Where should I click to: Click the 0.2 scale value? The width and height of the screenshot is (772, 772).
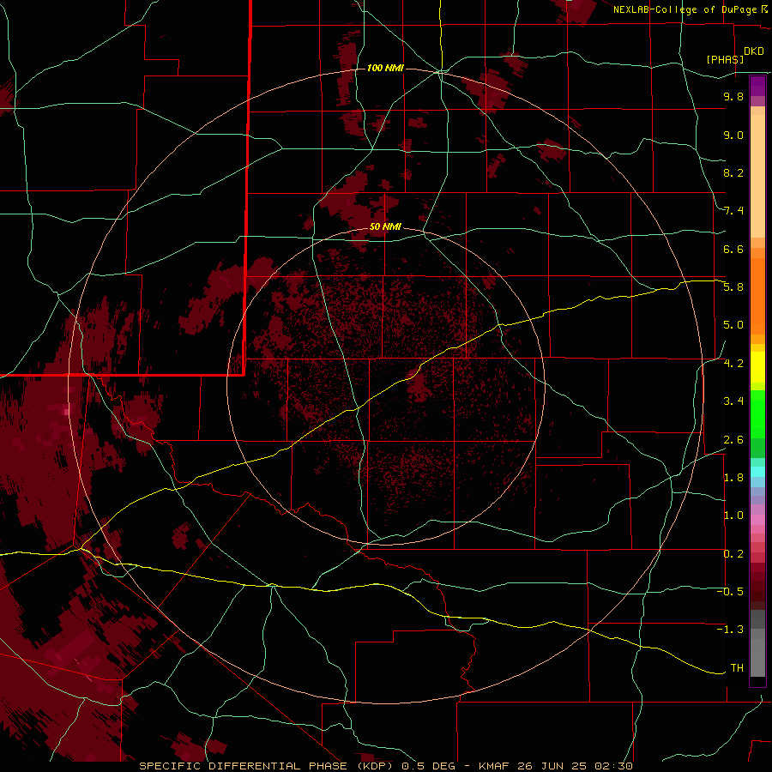click(733, 554)
